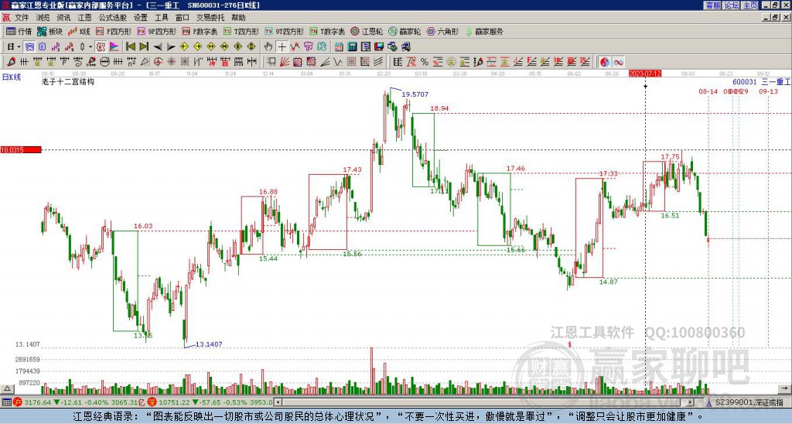The width and height of the screenshot is (792, 424).
Task: Switch to K线 chart view
Action: coord(79,31)
